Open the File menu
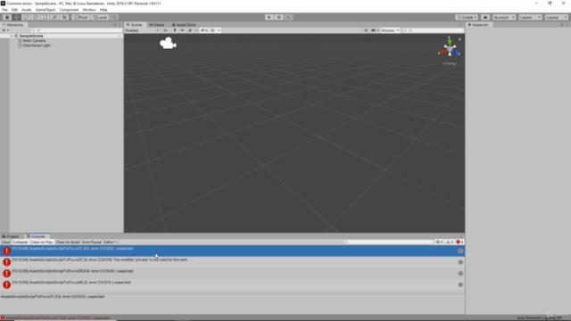The image size is (571, 321). point(4,10)
